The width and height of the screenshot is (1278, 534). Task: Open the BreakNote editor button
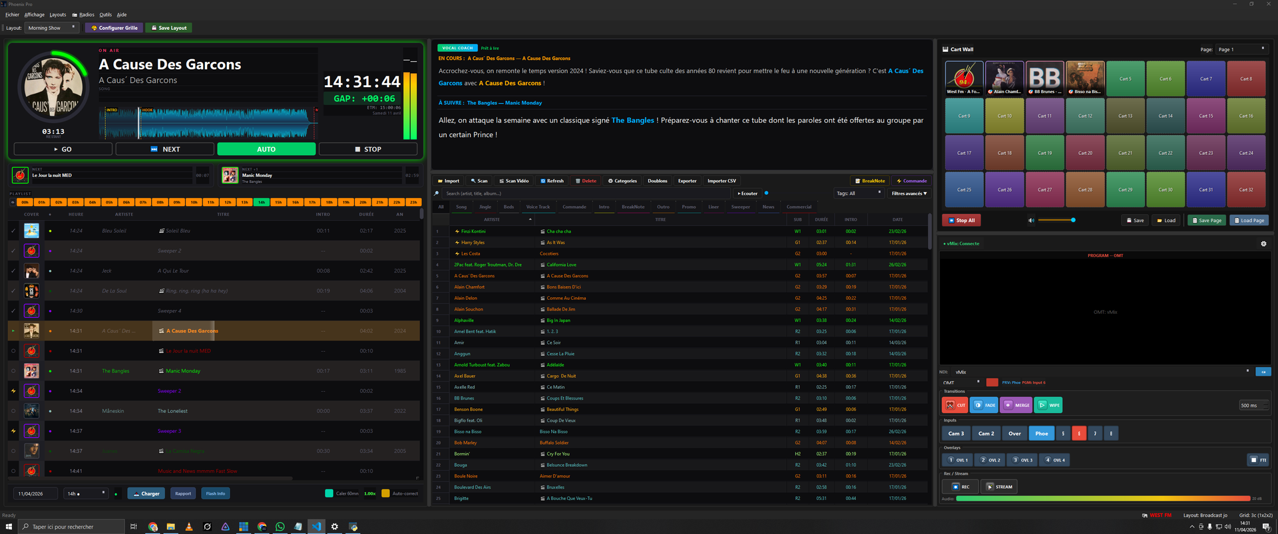click(x=869, y=181)
